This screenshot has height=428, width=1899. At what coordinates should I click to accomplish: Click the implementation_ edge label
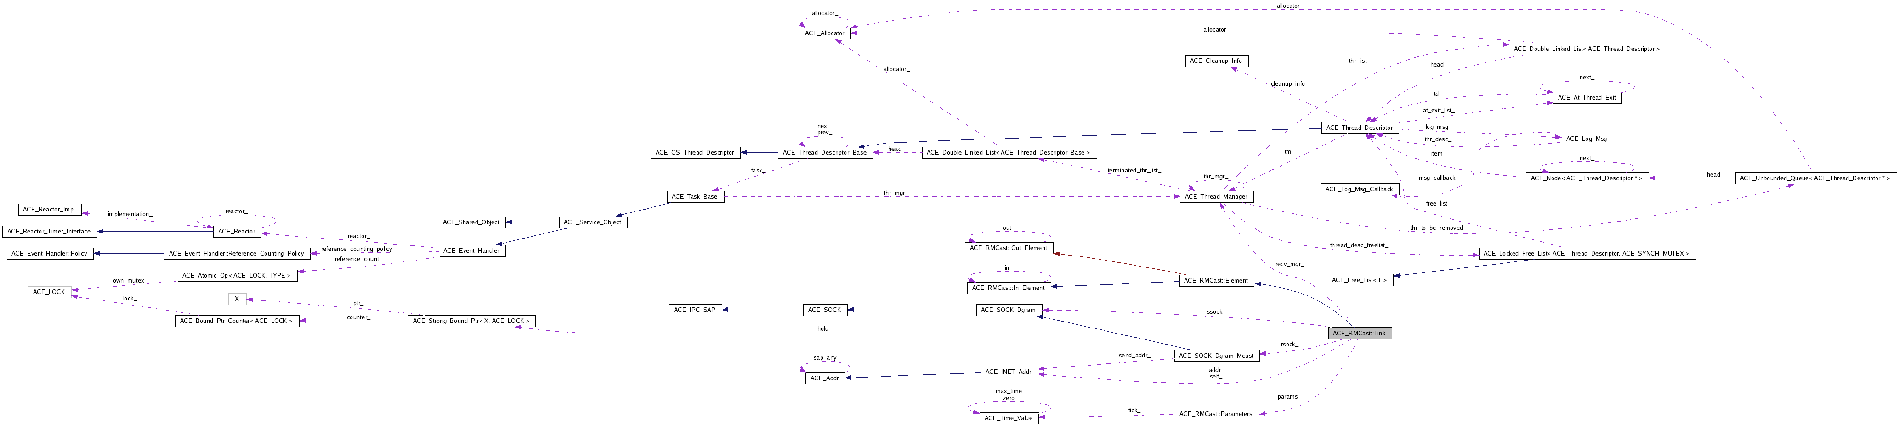pyautogui.click(x=129, y=214)
